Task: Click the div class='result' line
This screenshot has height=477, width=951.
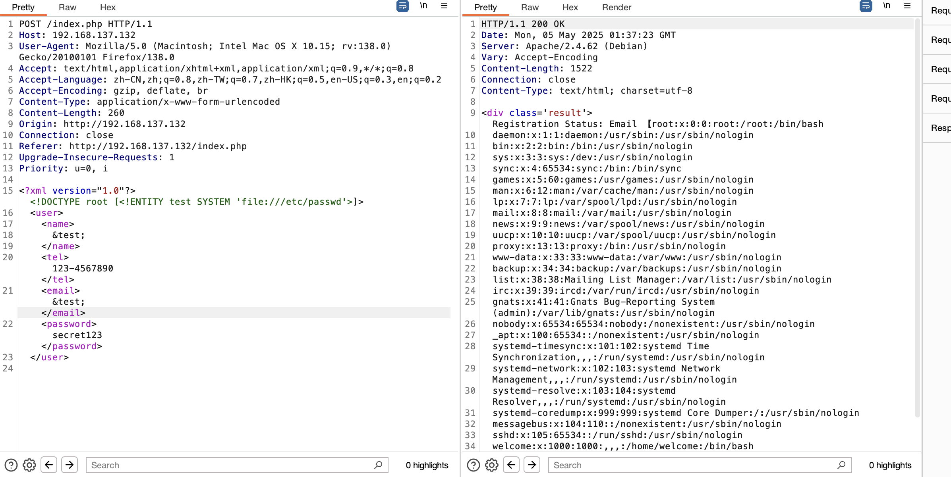Action: (537, 113)
